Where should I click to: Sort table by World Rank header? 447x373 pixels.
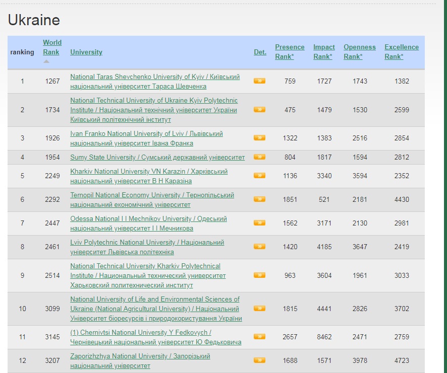[52, 47]
